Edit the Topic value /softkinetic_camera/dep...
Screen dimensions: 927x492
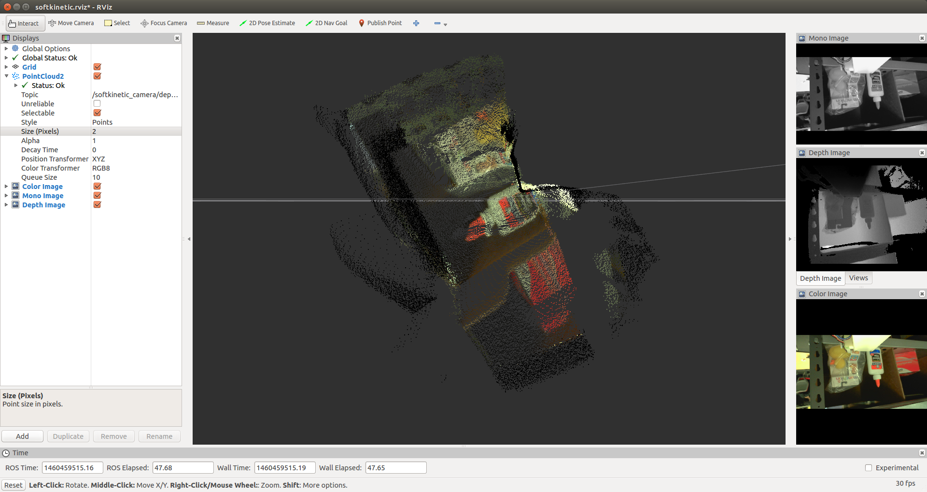click(136, 94)
